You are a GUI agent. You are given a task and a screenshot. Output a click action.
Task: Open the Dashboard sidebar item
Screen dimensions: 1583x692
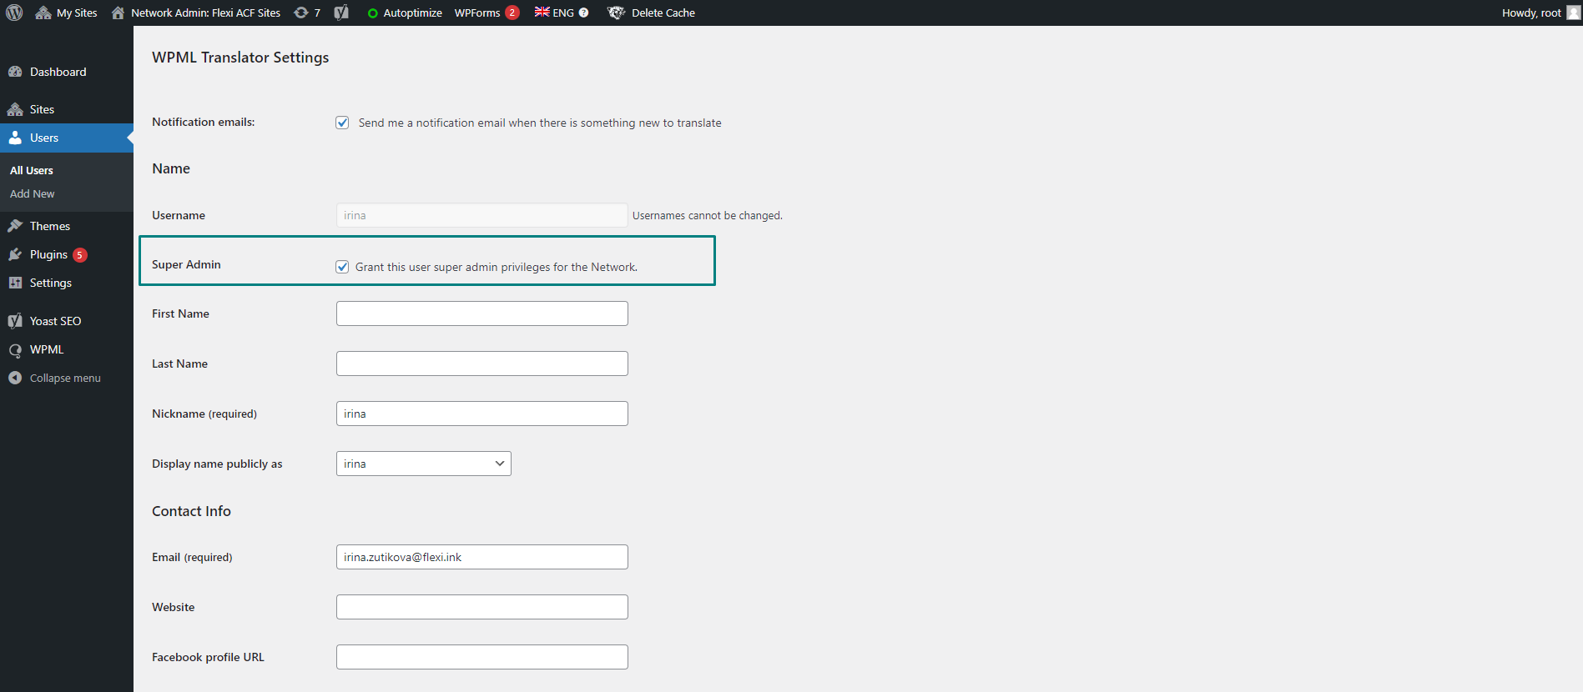[x=58, y=72]
